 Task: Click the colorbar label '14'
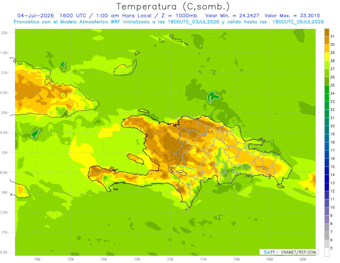333,175
